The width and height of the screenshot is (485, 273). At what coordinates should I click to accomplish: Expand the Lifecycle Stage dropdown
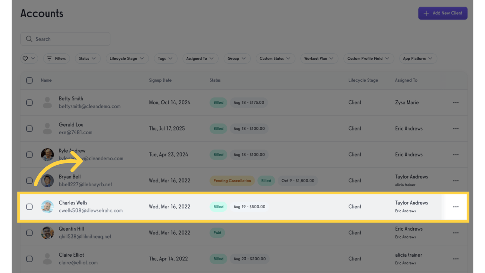(127, 58)
